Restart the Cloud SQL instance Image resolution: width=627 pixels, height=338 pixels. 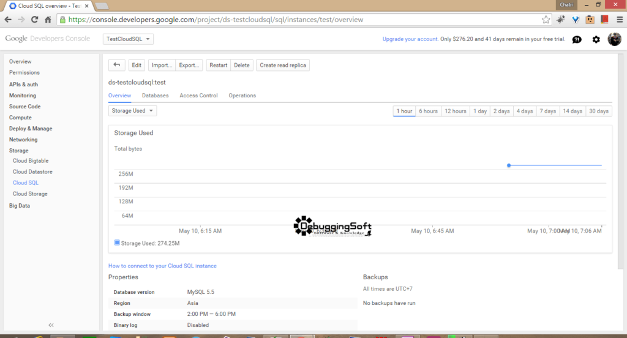point(219,65)
